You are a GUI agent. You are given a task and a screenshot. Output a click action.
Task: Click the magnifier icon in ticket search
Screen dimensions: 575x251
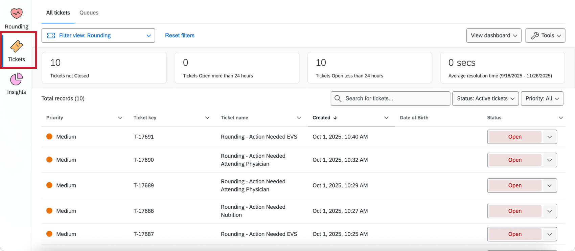point(338,98)
